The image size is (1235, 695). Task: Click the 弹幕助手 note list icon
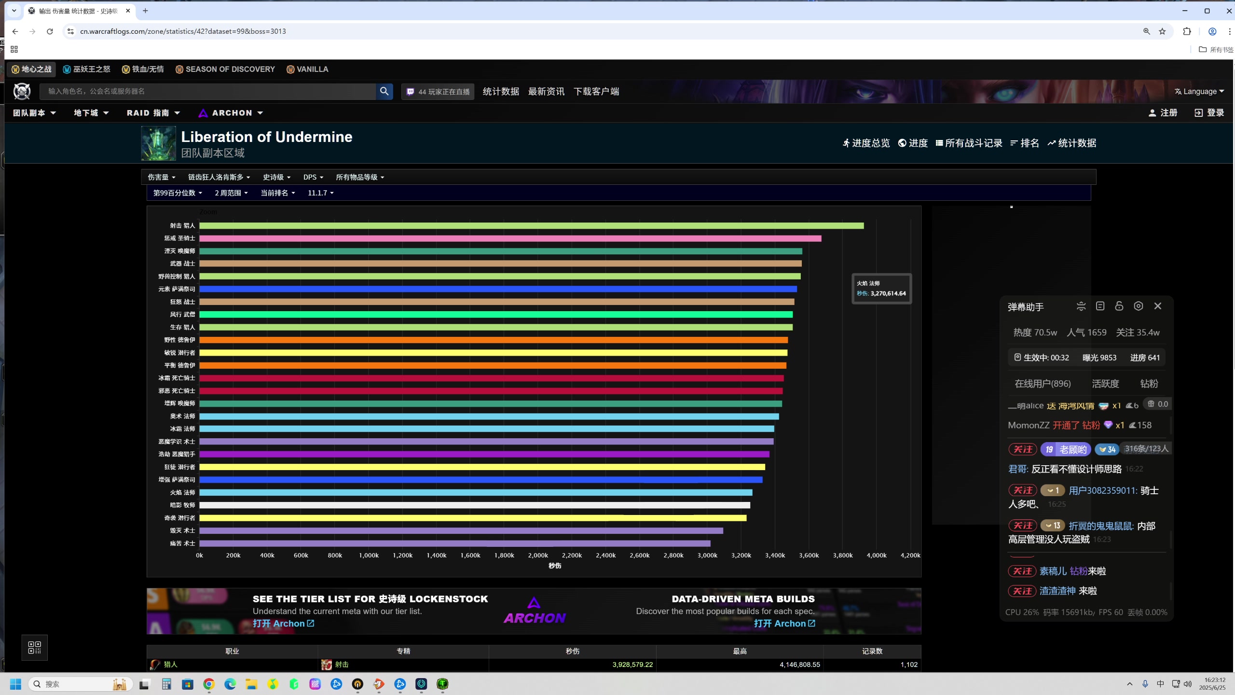pyautogui.click(x=1100, y=306)
